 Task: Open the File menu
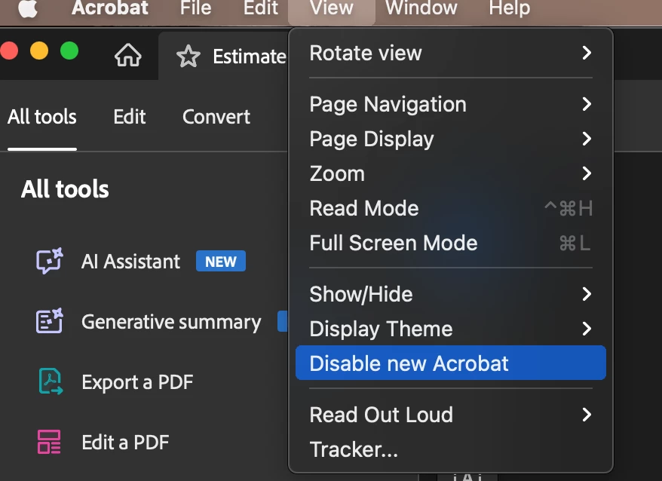195,8
